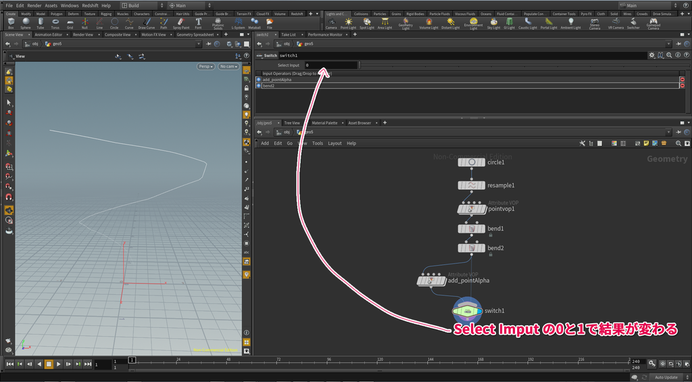Toggle the bend2 input enable checkbox
The height and width of the screenshot is (382, 692).
[x=259, y=86]
